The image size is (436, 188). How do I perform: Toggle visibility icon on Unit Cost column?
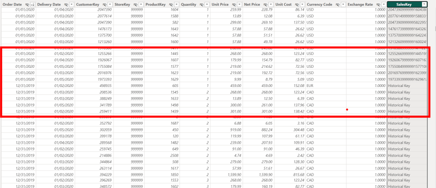point(296,4)
